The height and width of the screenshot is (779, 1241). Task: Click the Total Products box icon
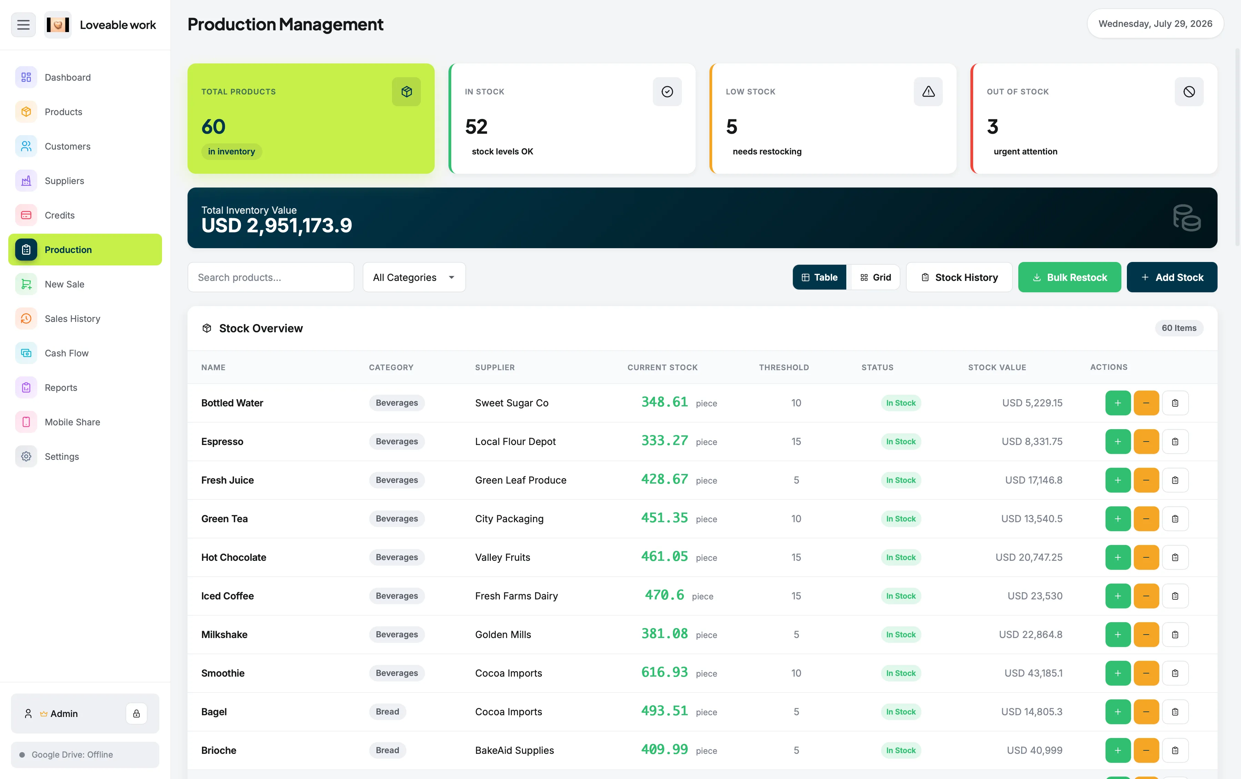[x=406, y=92]
